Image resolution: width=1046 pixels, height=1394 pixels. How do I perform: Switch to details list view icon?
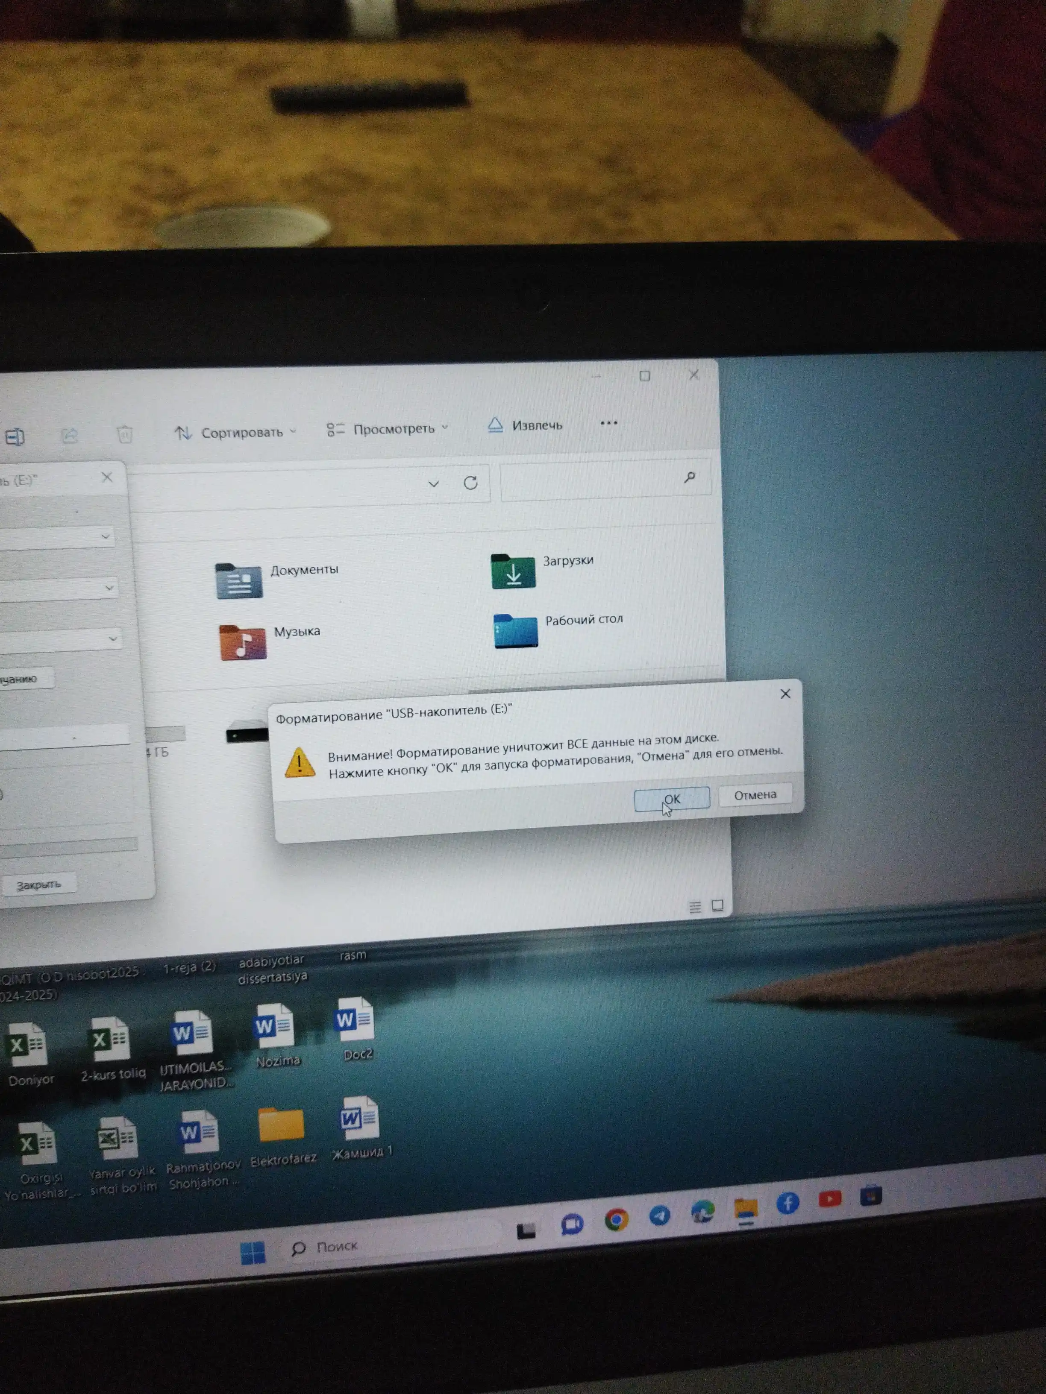695,907
